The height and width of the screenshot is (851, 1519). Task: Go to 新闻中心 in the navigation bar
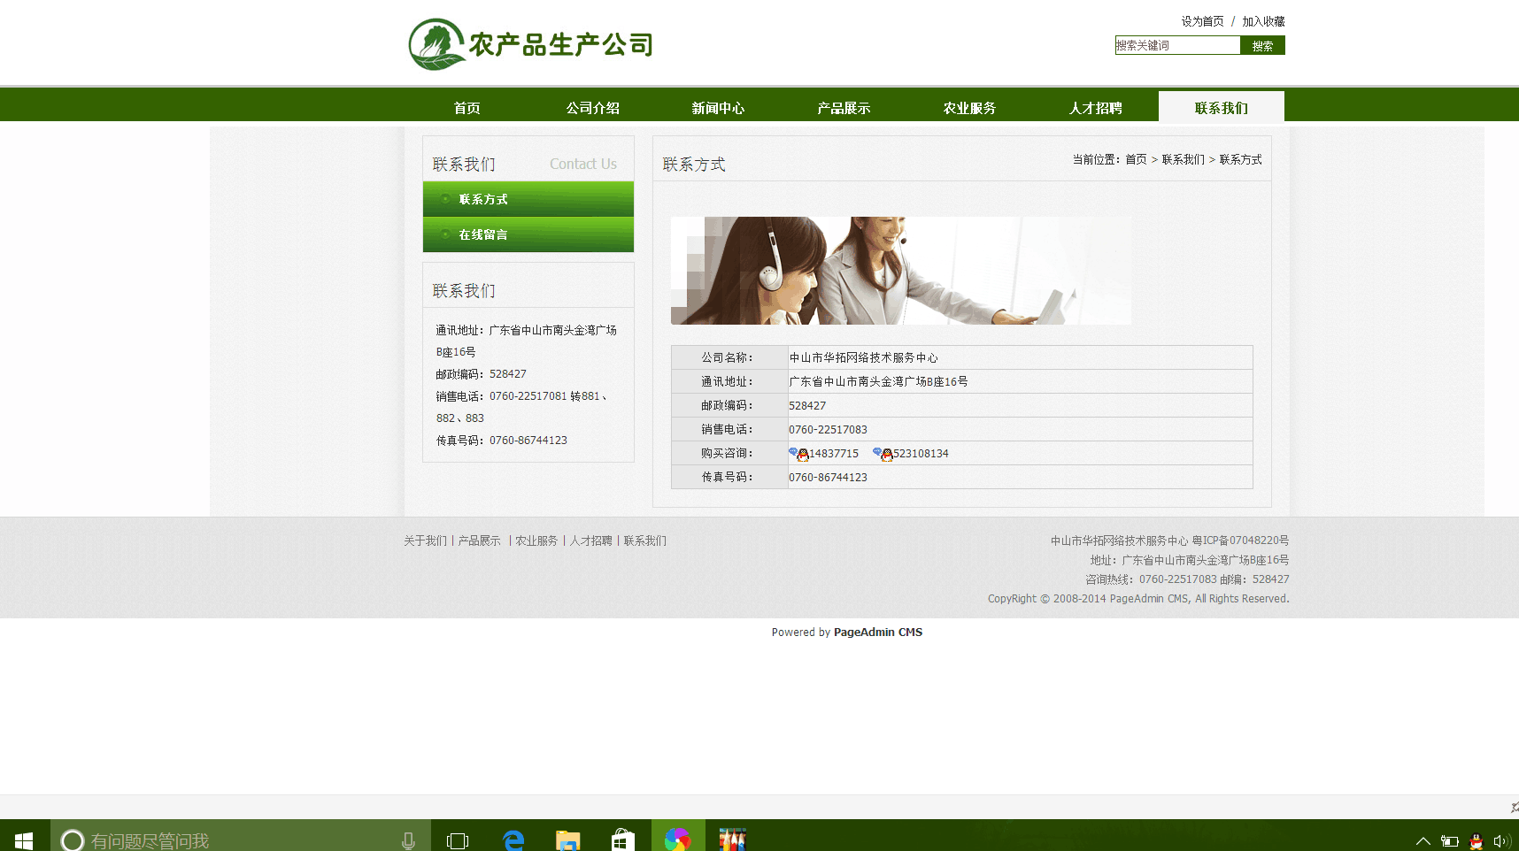click(718, 108)
